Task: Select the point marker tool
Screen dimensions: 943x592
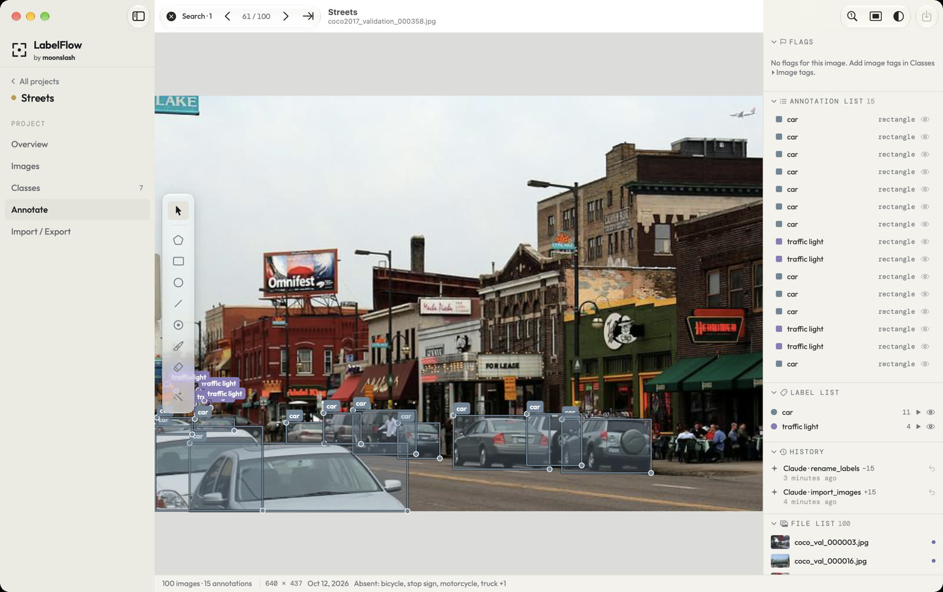Action: click(179, 325)
